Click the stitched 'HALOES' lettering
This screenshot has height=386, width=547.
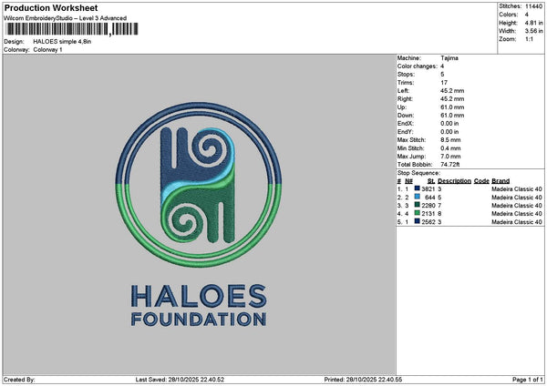[199, 296]
